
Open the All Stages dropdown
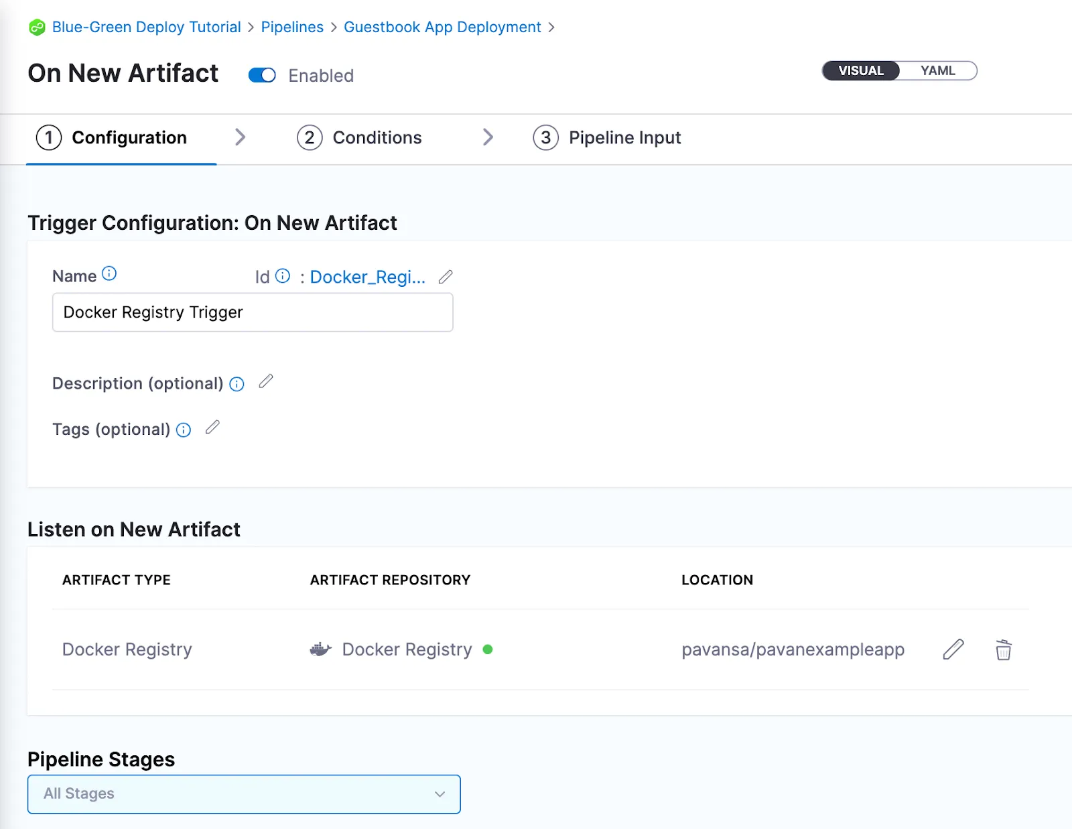tap(243, 793)
